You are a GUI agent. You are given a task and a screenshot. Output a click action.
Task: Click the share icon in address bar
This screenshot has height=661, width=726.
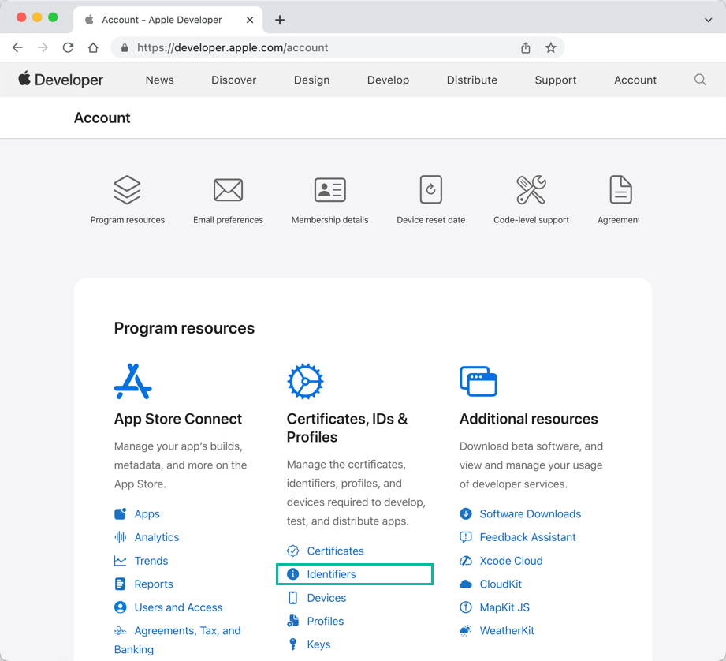coord(526,47)
